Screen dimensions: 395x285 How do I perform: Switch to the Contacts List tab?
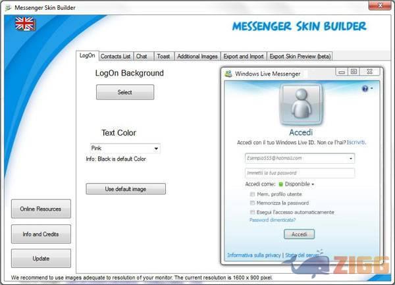[x=116, y=57]
